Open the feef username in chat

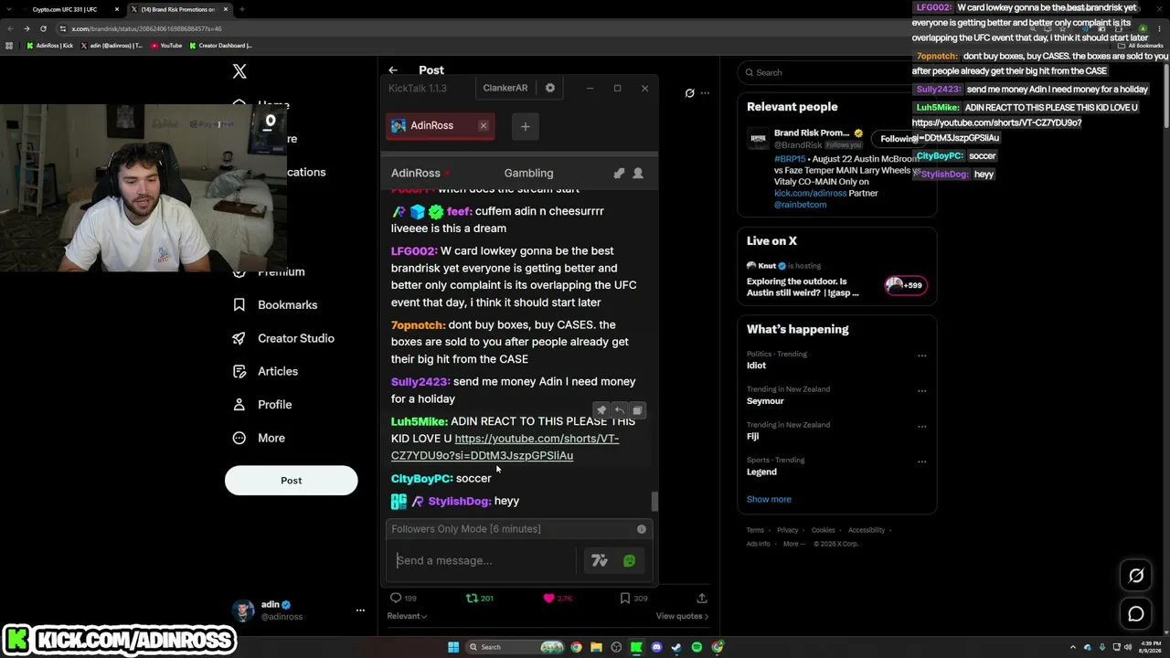pos(459,211)
